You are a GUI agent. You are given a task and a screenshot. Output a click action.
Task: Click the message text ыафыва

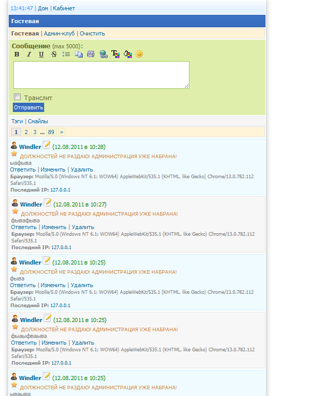click(21, 163)
